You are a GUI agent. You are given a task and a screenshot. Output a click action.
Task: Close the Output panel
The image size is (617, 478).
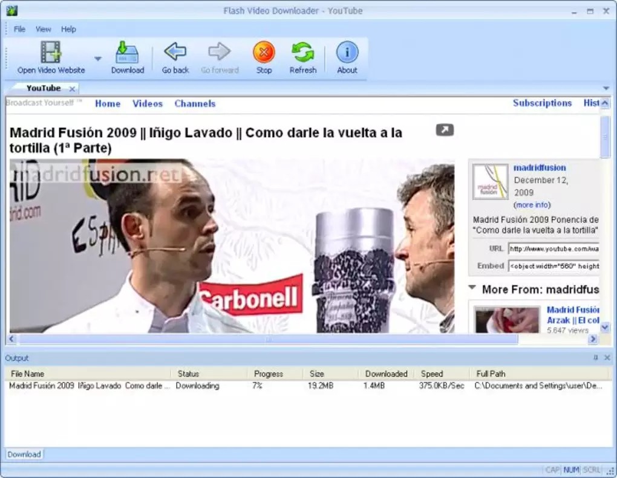pyautogui.click(x=607, y=358)
